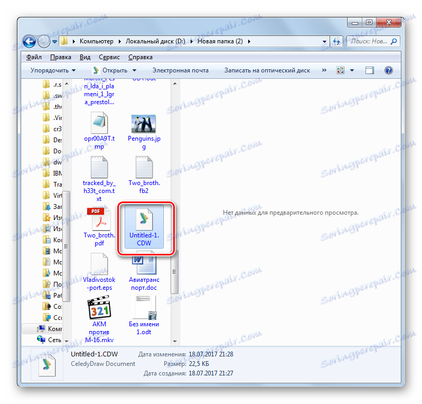The image size is (422, 404).
Task: Expand the Открыть dropdown arrow
Action: pos(134,71)
